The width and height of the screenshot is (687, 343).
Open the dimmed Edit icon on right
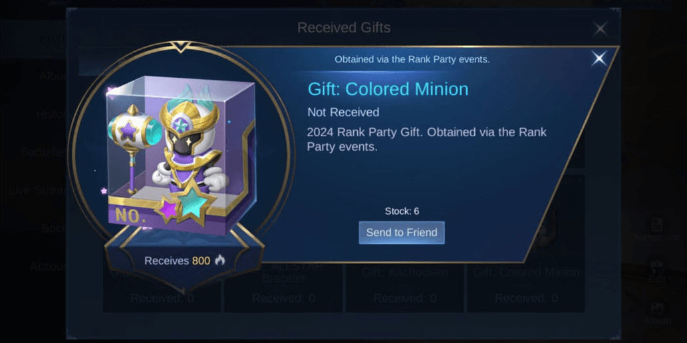pyautogui.click(x=657, y=272)
